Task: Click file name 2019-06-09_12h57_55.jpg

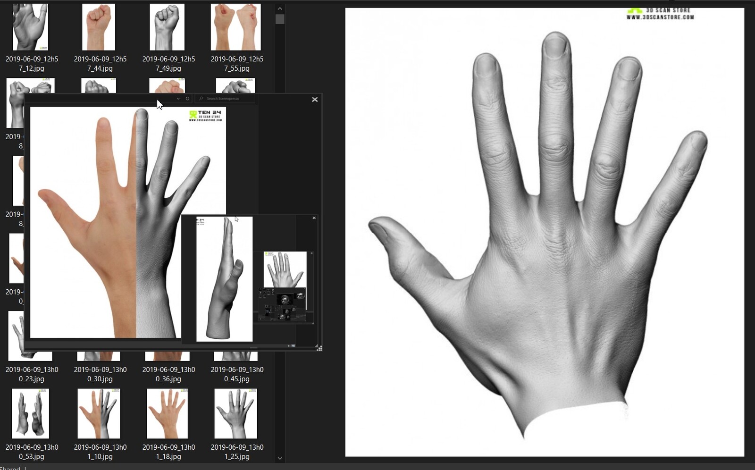Action: tap(237, 64)
